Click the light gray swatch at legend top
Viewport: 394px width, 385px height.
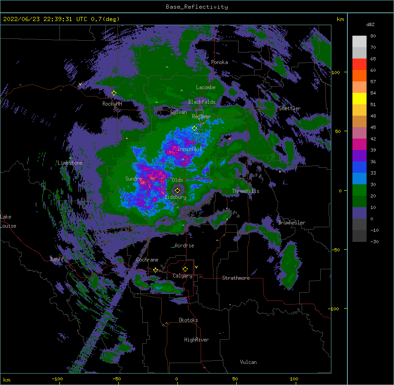coord(359,42)
